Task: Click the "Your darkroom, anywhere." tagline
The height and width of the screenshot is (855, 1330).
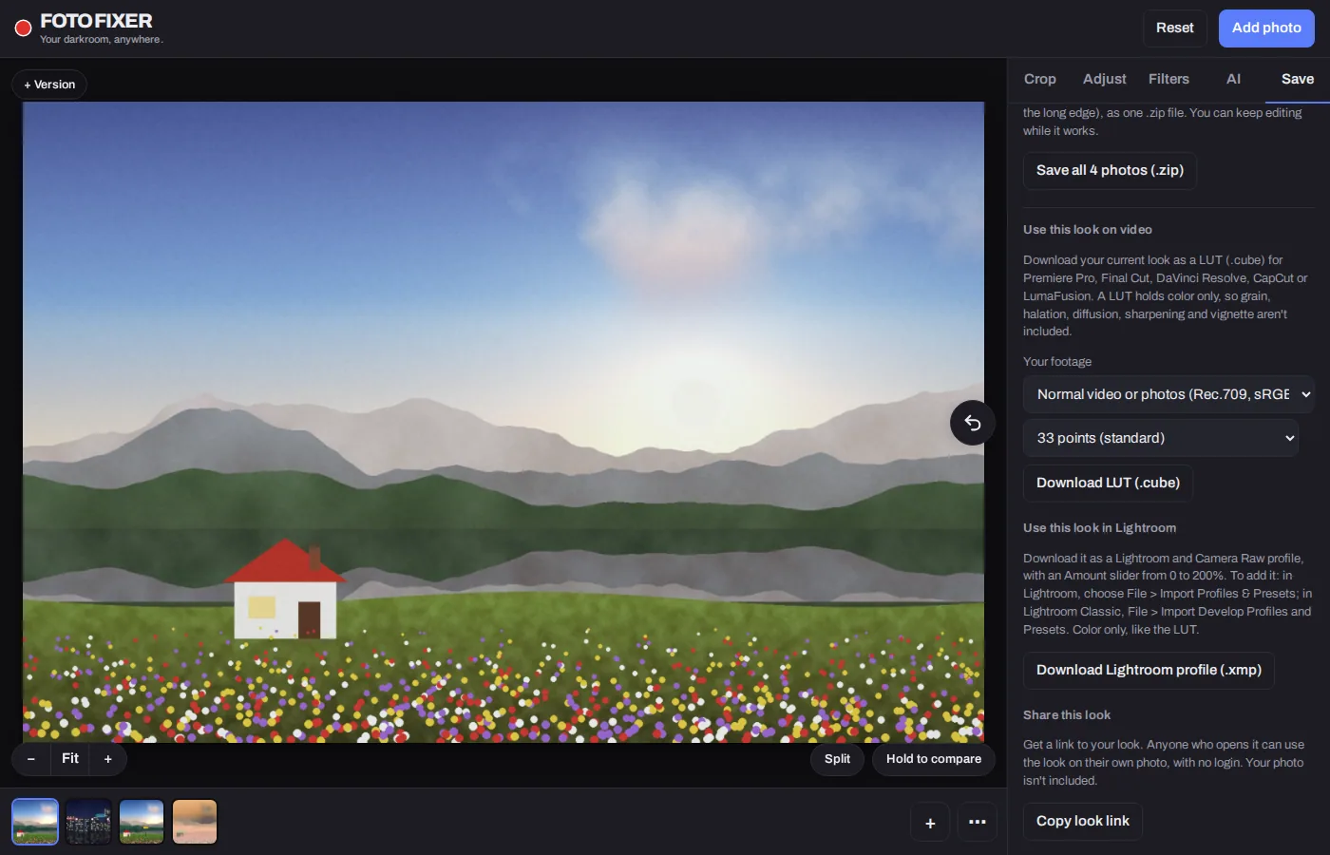Action: (x=102, y=40)
